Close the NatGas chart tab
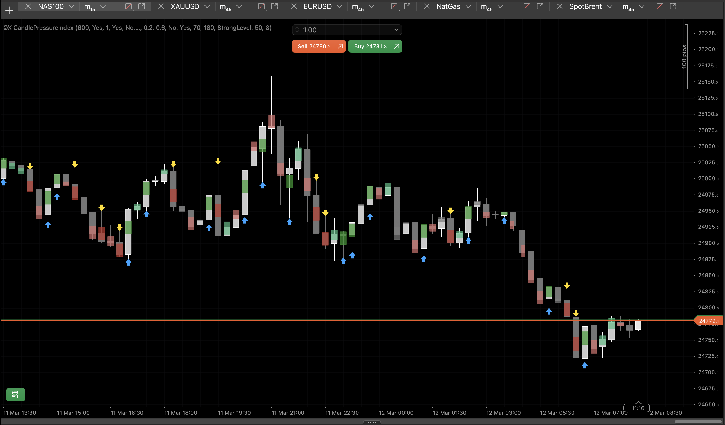The image size is (725, 425). 427,6
